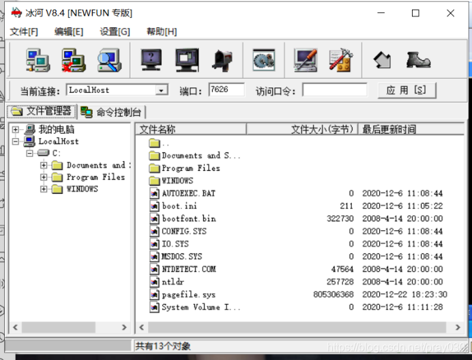472x360 pixels.
Task: Click the file list horizontal scrollbar thumb
Action: pyautogui.click(x=297, y=327)
